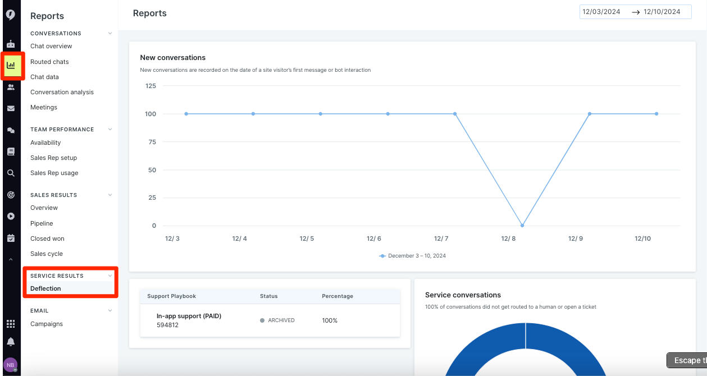Open Sales Results Overview
707x376 pixels.
[44, 208]
